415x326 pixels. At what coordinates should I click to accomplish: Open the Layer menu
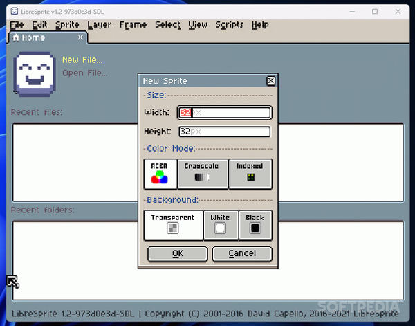(x=99, y=25)
